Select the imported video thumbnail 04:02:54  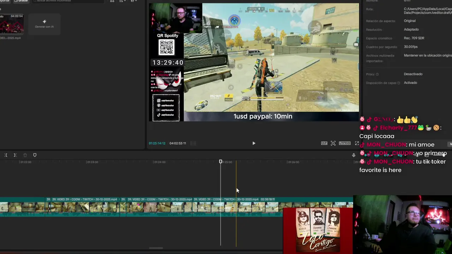pyautogui.click(x=12, y=24)
